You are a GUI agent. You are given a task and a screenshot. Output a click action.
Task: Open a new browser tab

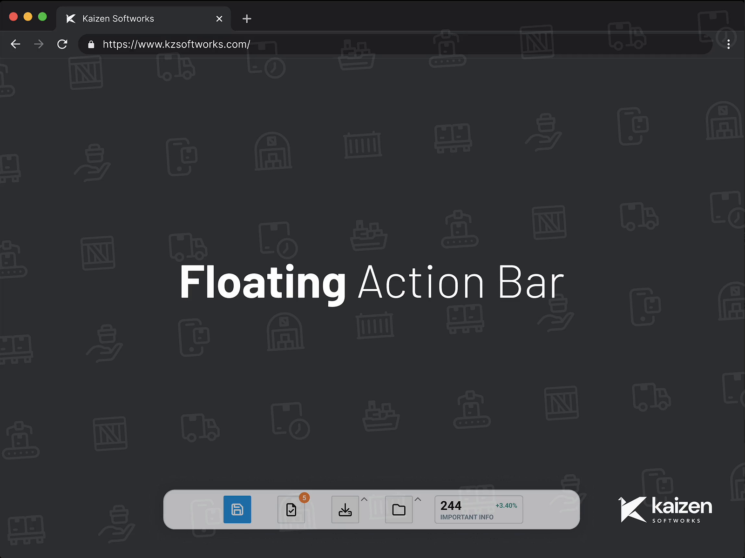coord(246,19)
